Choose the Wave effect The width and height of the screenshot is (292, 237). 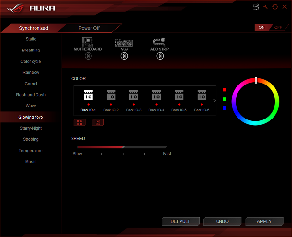point(31,106)
